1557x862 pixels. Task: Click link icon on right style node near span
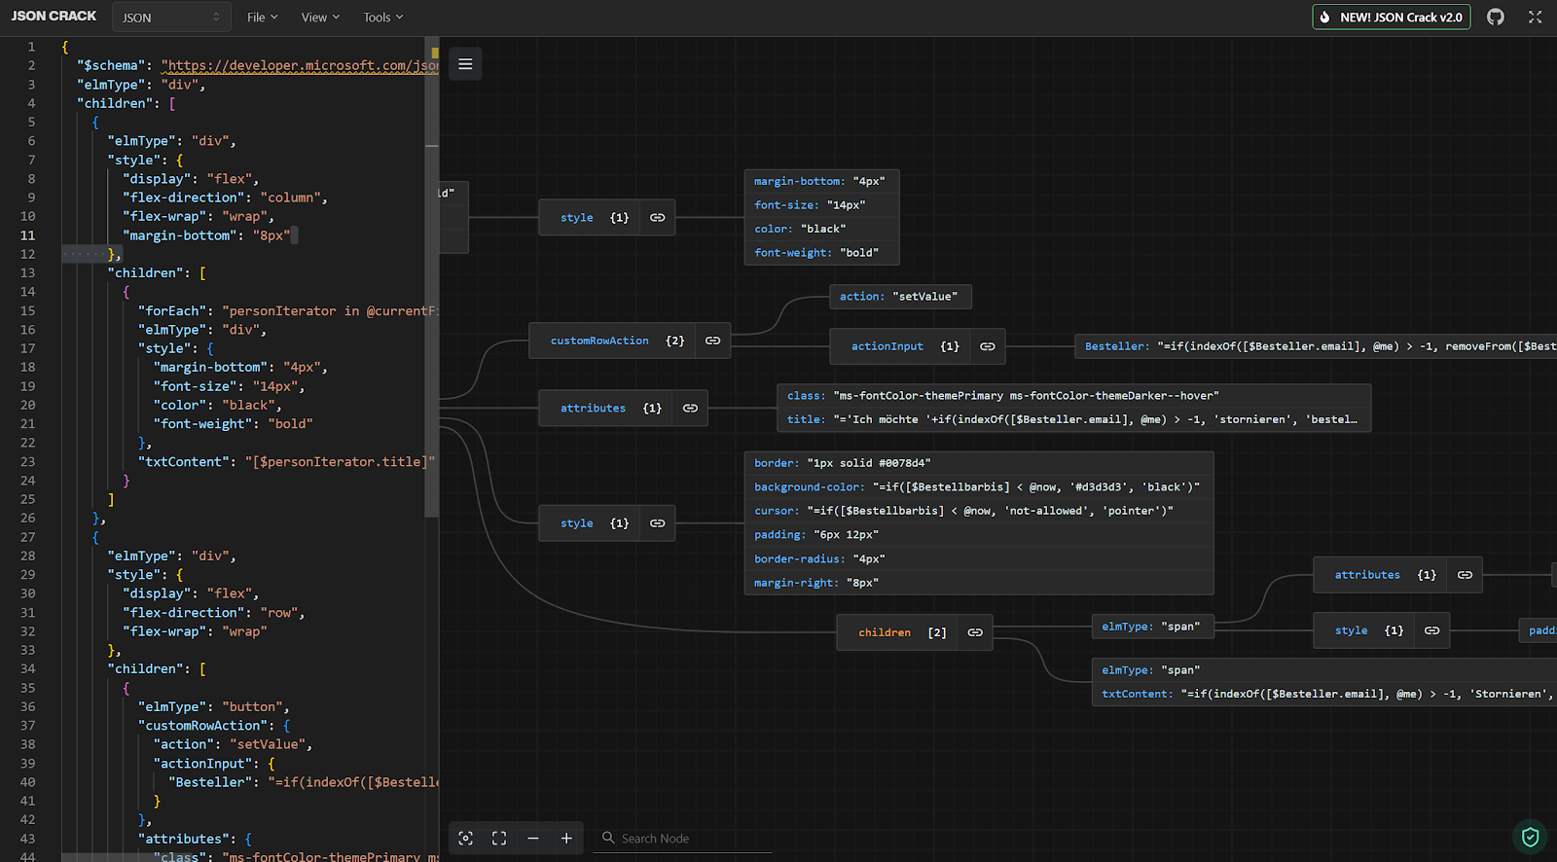click(1432, 630)
